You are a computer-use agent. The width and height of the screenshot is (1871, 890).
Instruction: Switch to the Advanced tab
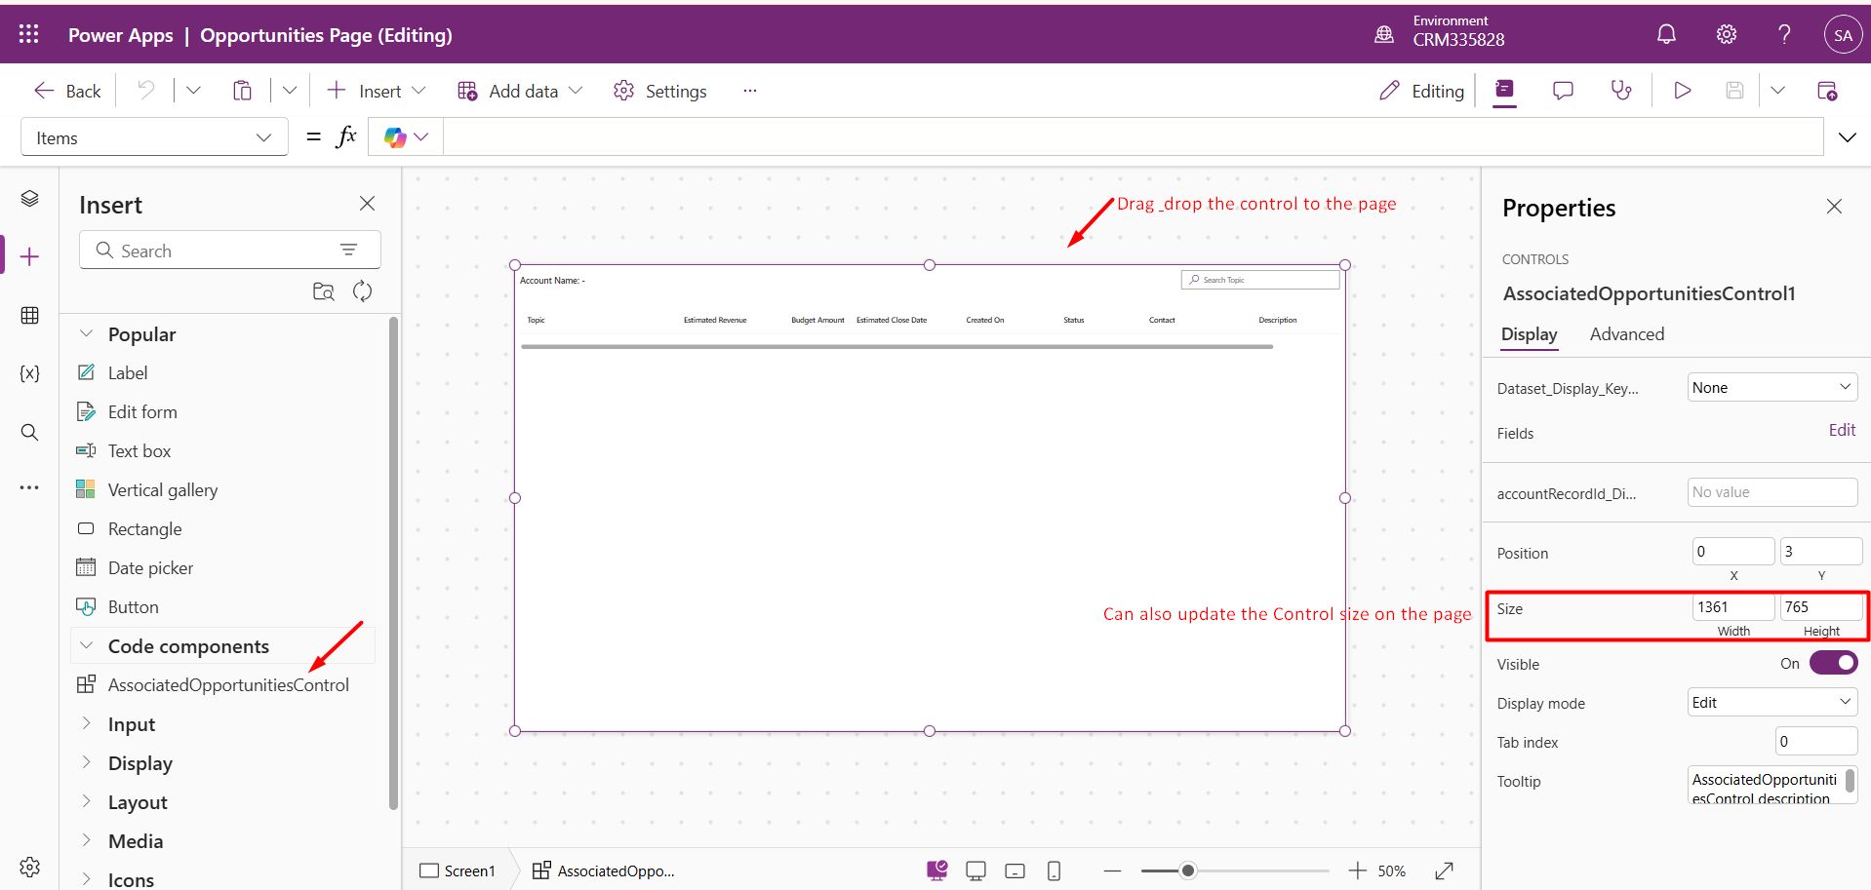(x=1626, y=334)
